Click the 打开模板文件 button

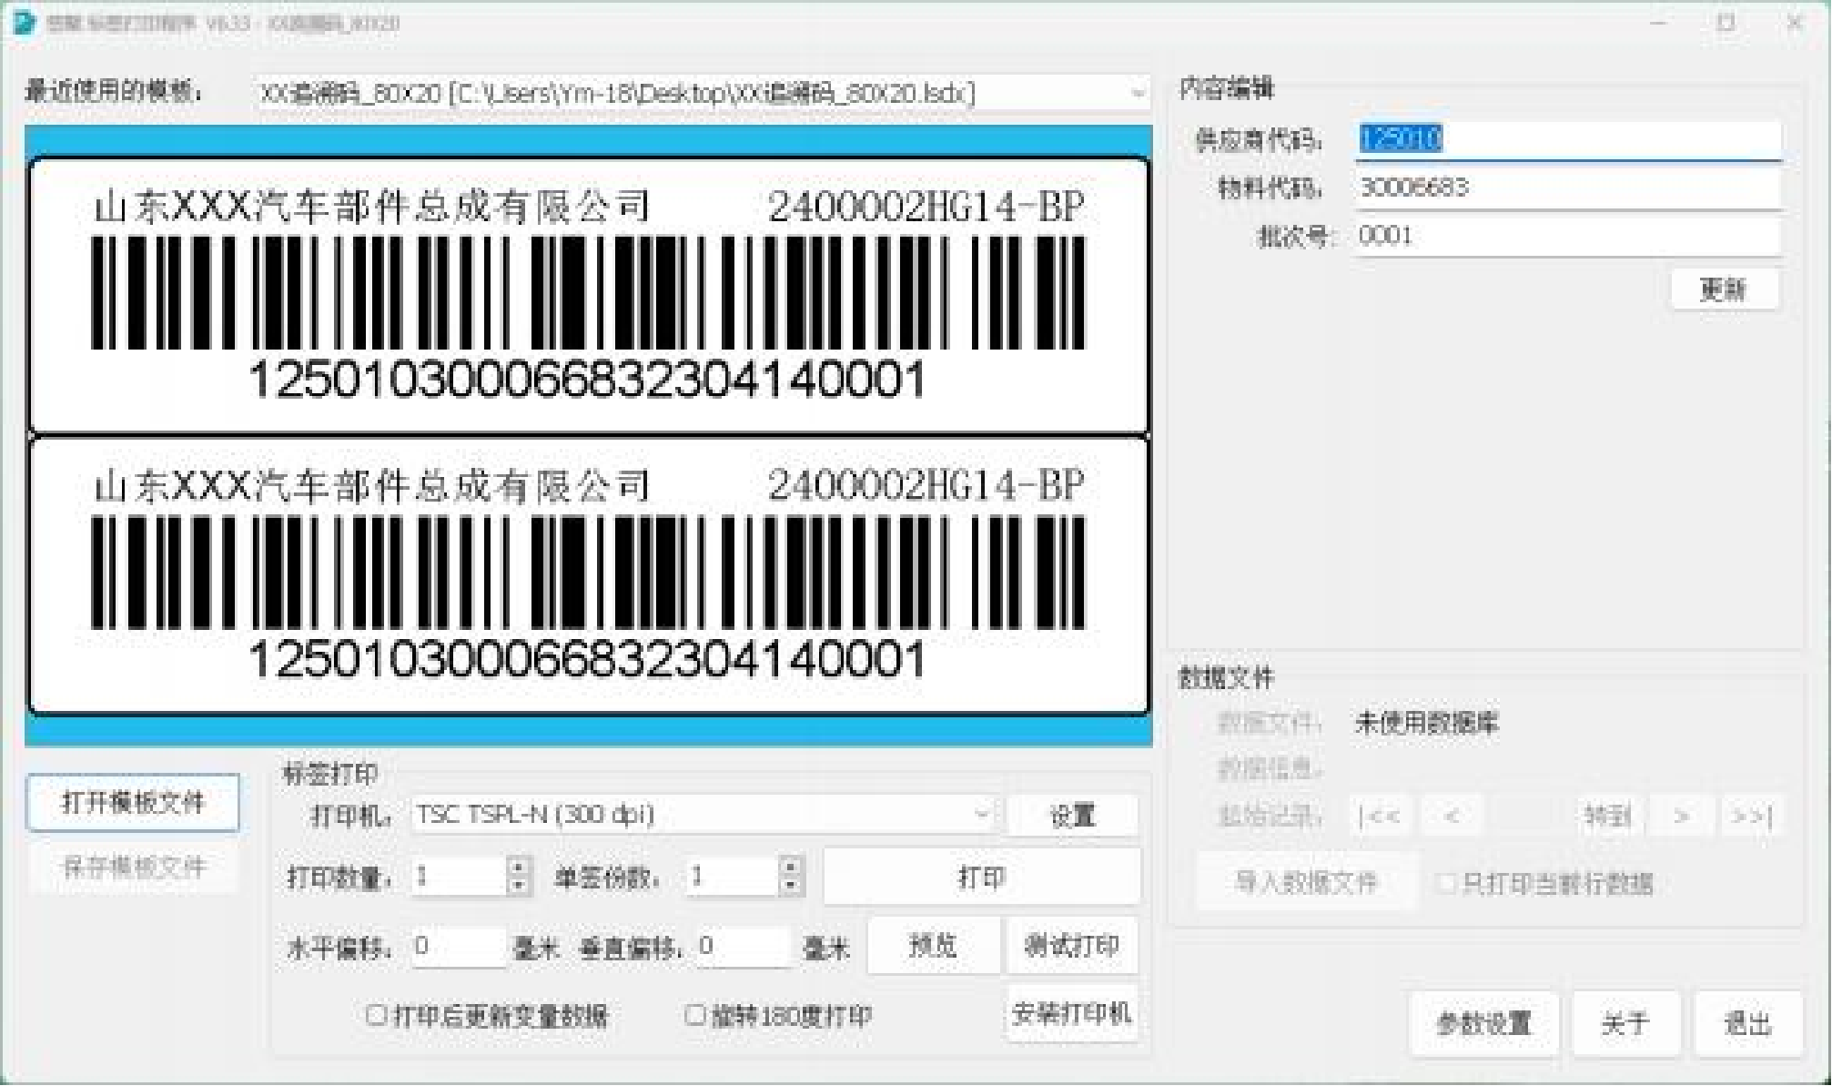pos(133,803)
